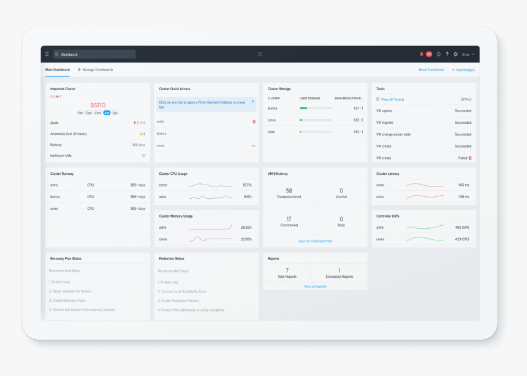Click the astro controller IOPS sparkline
Image resolution: width=527 pixels, height=376 pixels.
[x=425, y=228]
